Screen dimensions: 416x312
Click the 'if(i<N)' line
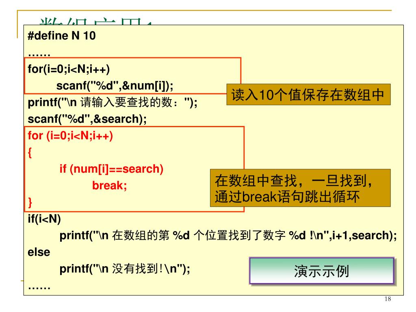click(x=44, y=219)
